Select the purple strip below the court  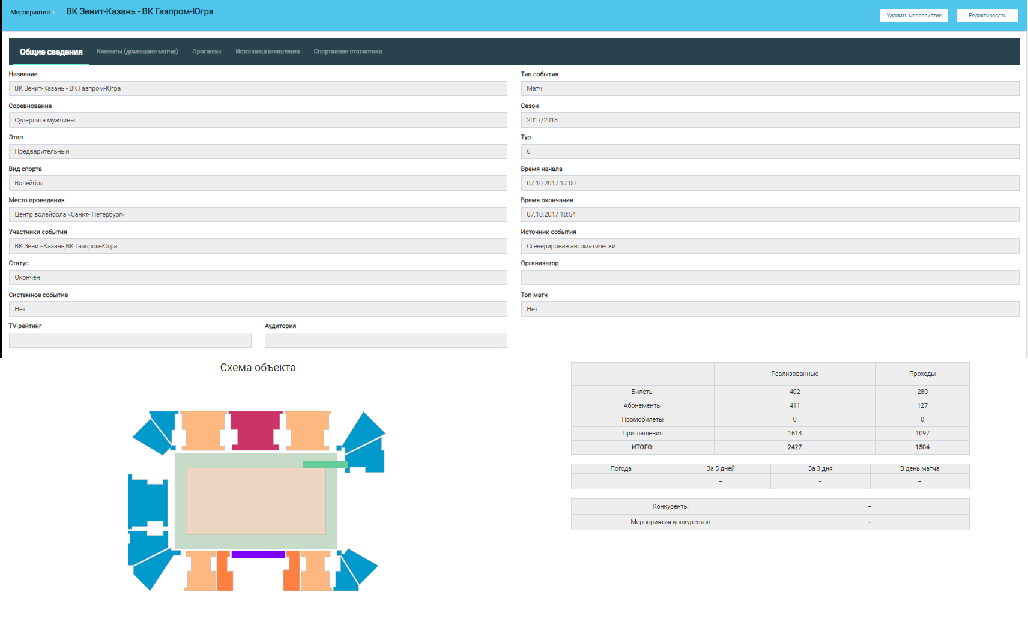tap(258, 555)
